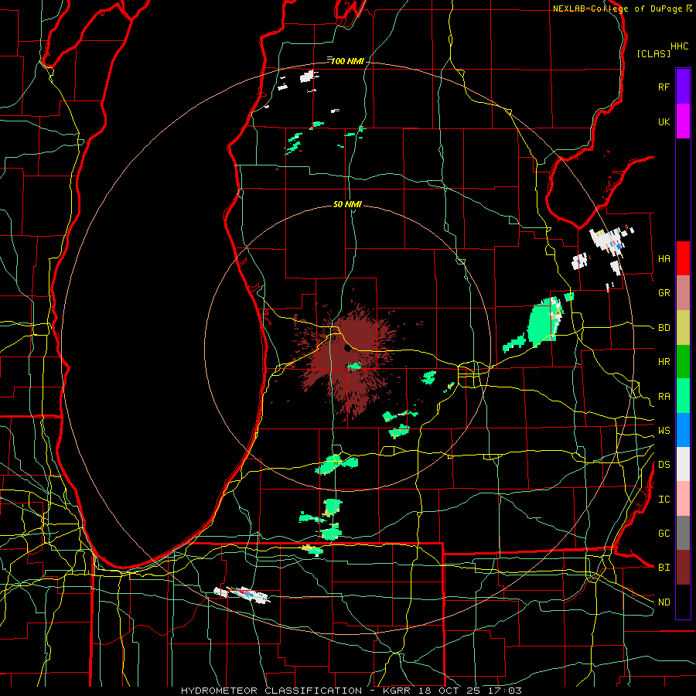Click the BD legend label
The image size is (696, 696).
(x=664, y=328)
